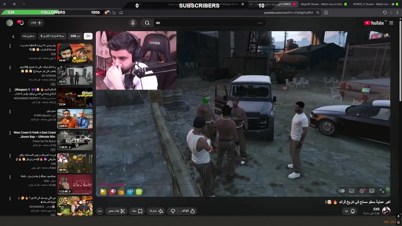
Task: Seek on the video progress bar
Action: pyautogui.click(x=243, y=185)
